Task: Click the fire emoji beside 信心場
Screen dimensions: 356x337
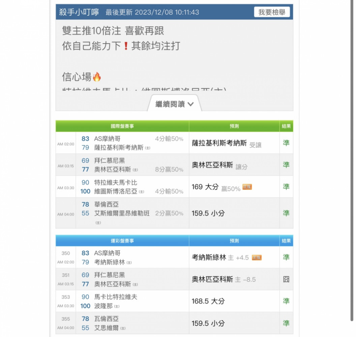Action: (x=97, y=77)
